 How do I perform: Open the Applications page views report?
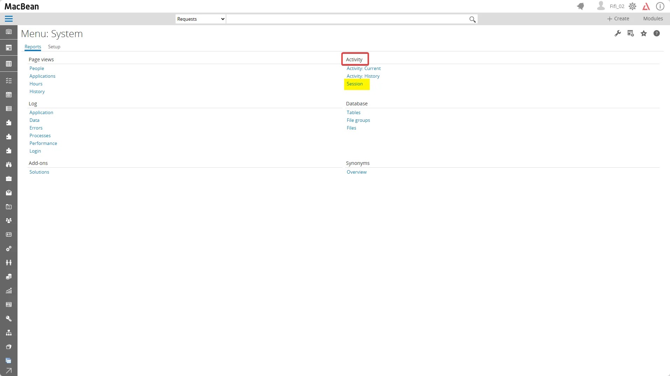42,76
